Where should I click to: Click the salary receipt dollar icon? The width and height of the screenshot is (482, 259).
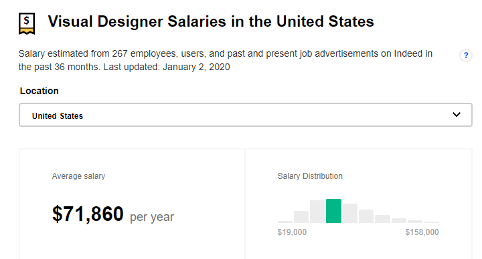click(27, 23)
